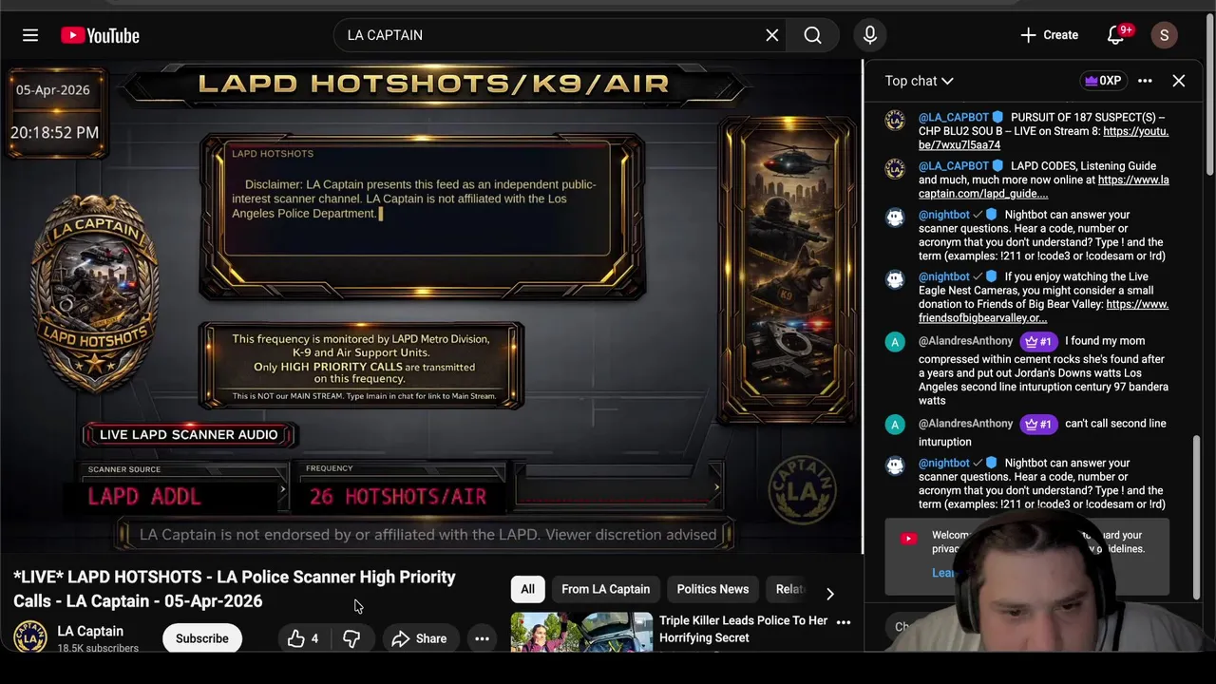Start voice search with microphone

click(x=870, y=35)
